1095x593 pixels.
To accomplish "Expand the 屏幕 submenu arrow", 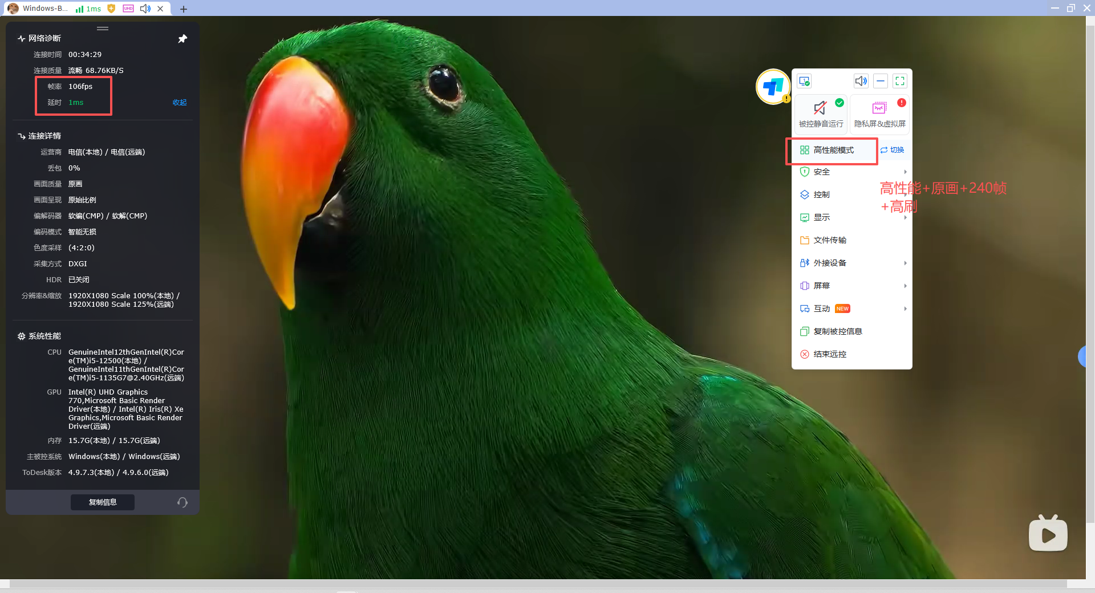I will tap(905, 286).
